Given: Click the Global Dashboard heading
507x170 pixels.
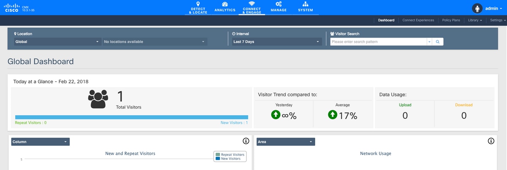Looking at the screenshot, I should click(x=41, y=61).
